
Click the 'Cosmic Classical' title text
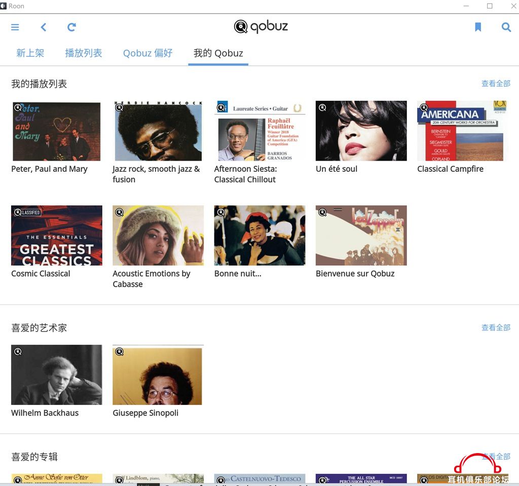point(41,274)
